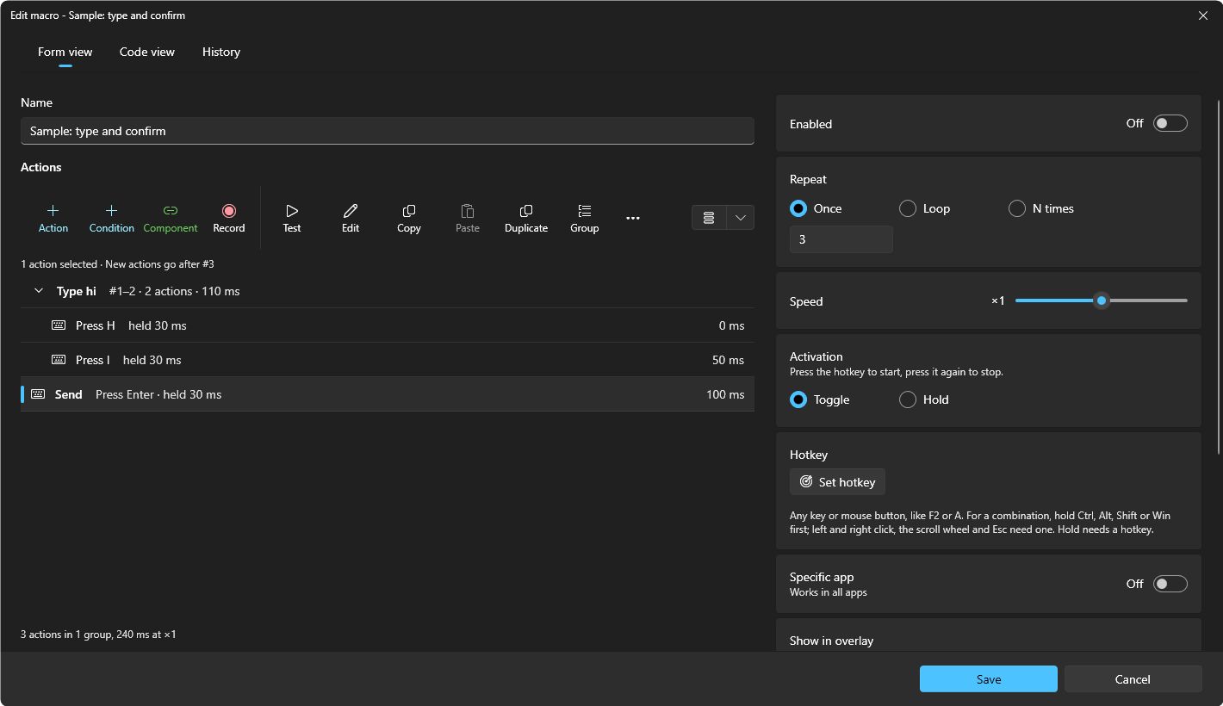
Task: Switch to the Form view tab
Action: [65, 52]
